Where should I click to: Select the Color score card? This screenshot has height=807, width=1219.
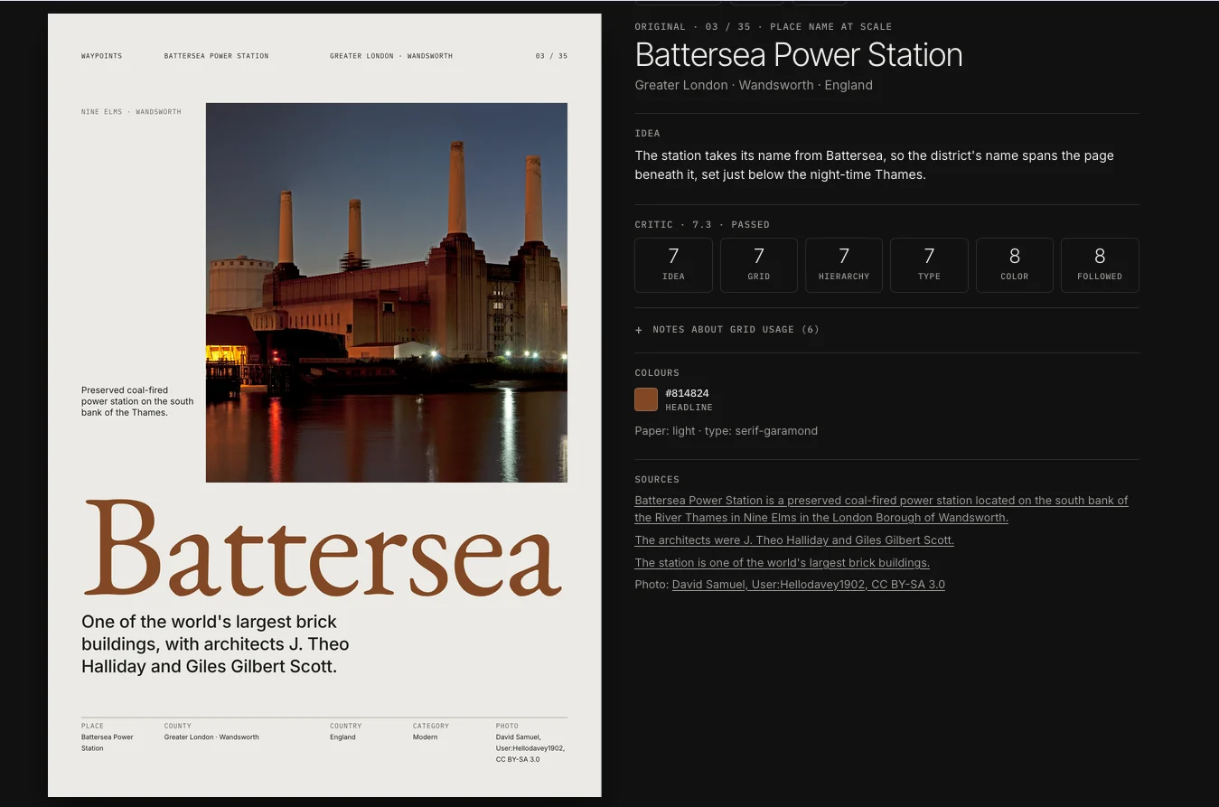point(1015,265)
